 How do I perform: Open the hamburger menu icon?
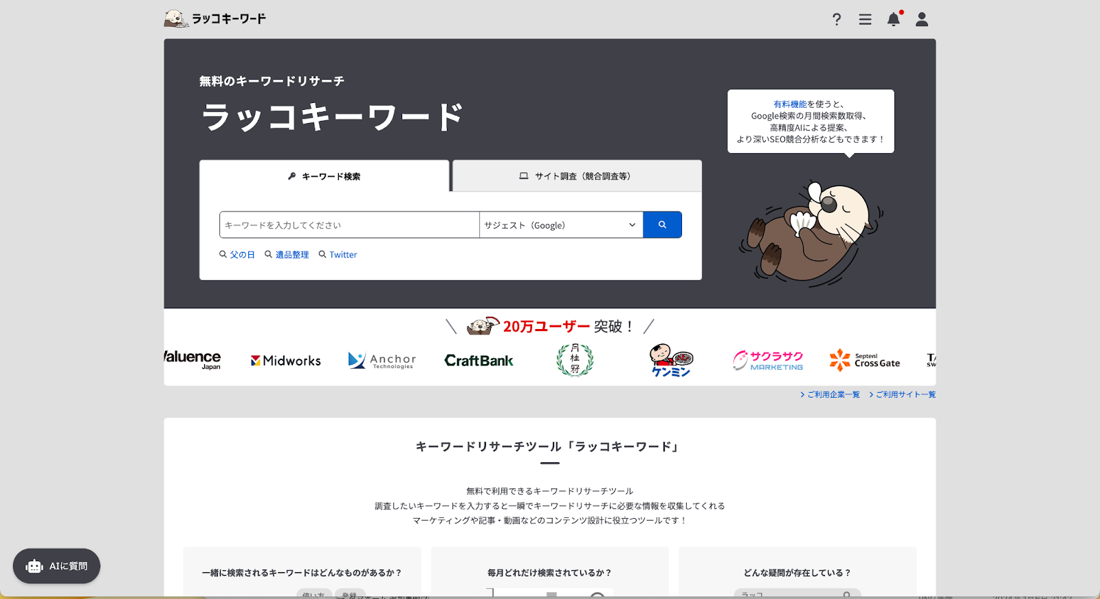click(865, 19)
